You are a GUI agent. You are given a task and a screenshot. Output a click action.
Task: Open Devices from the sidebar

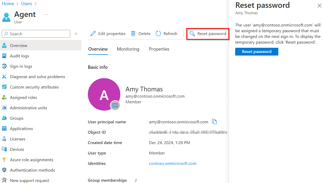tap(17, 149)
